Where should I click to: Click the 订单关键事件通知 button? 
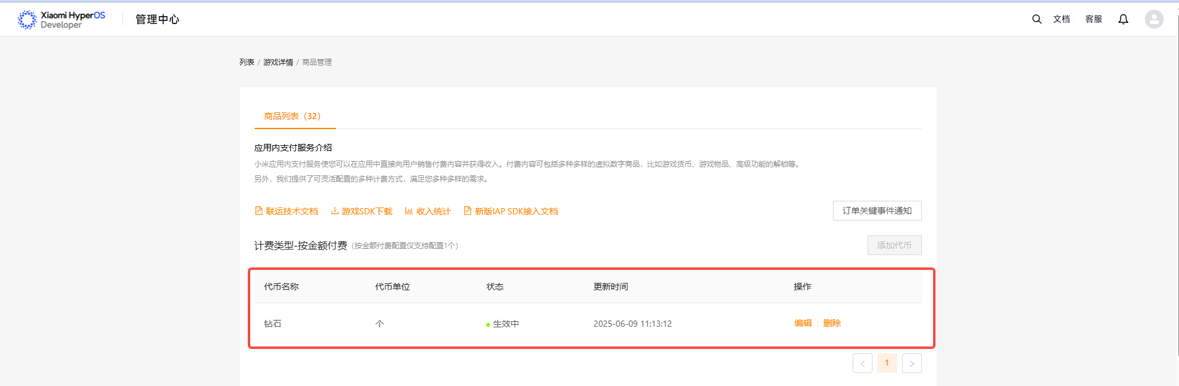877,211
